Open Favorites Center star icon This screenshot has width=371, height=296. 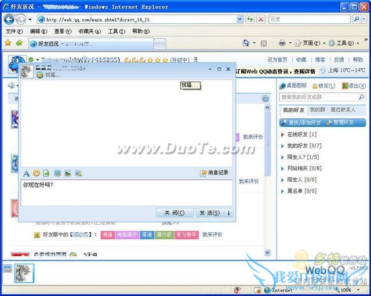[8, 43]
